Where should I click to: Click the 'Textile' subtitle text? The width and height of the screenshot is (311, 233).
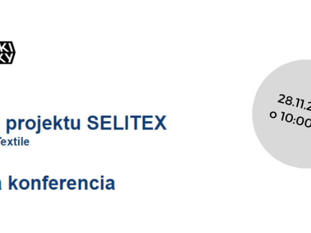point(15,142)
